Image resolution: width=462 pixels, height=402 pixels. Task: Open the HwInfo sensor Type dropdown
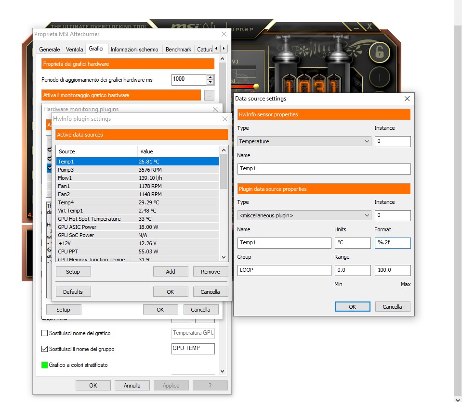(304, 141)
